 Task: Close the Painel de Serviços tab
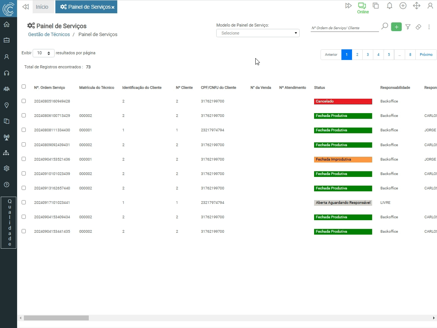tap(113, 7)
